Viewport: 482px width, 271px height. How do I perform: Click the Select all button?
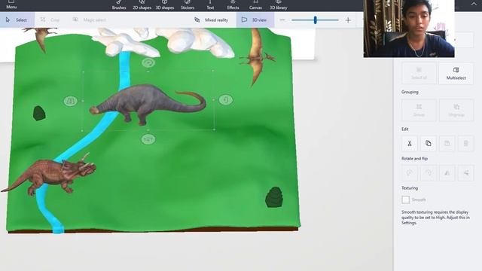coord(419,74)
